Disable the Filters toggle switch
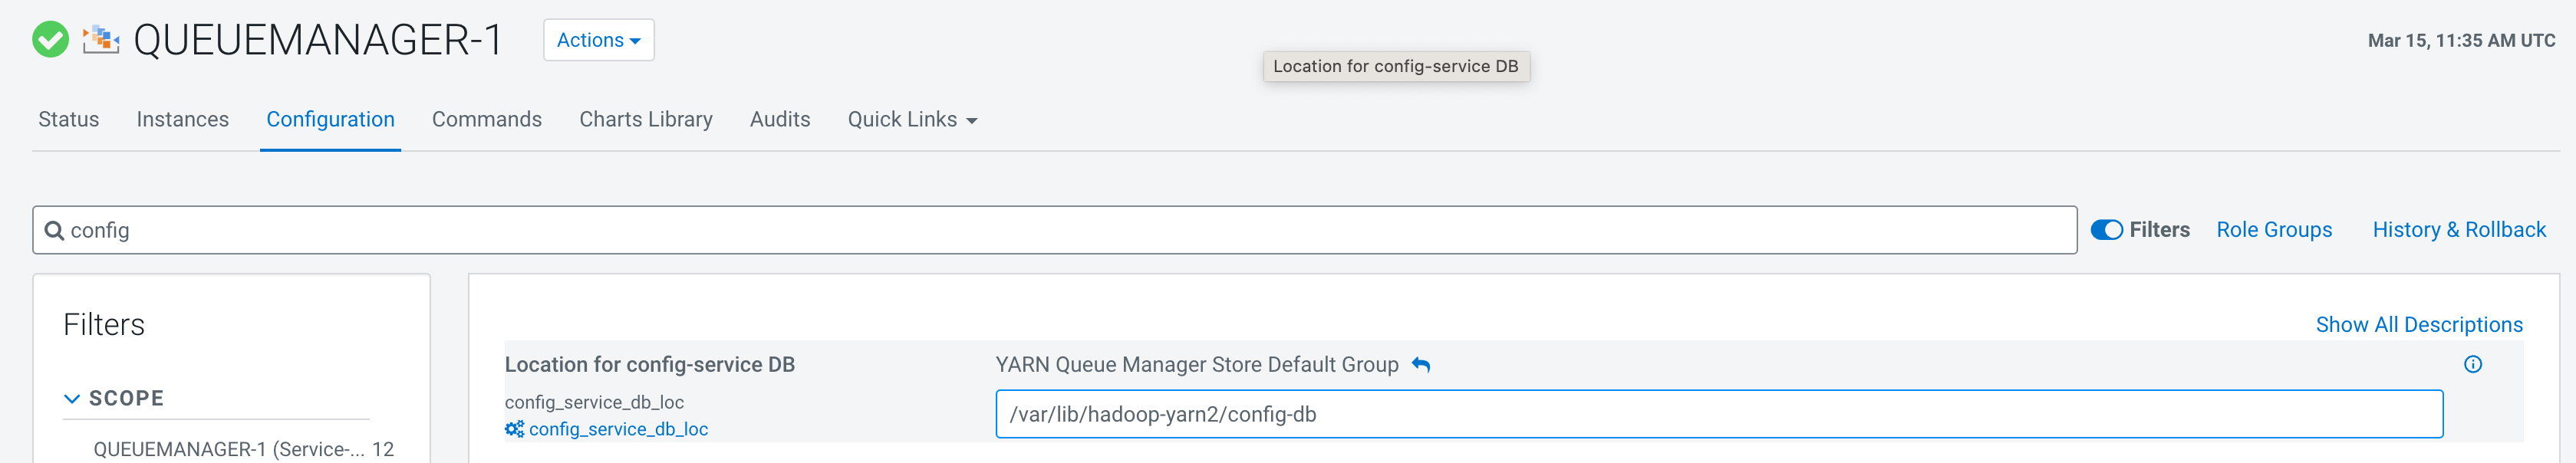This screenshot has width=2576, height=463. pos(2106,230)
